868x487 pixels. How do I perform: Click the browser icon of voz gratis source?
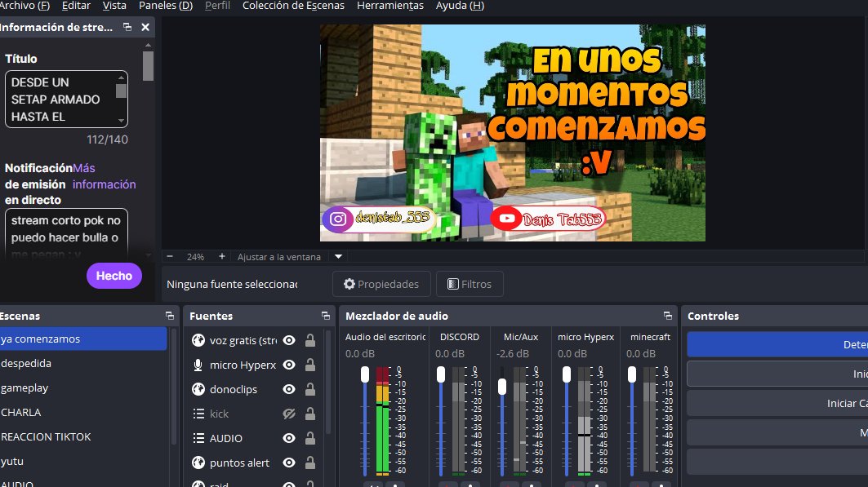click(x=198, y=340)
